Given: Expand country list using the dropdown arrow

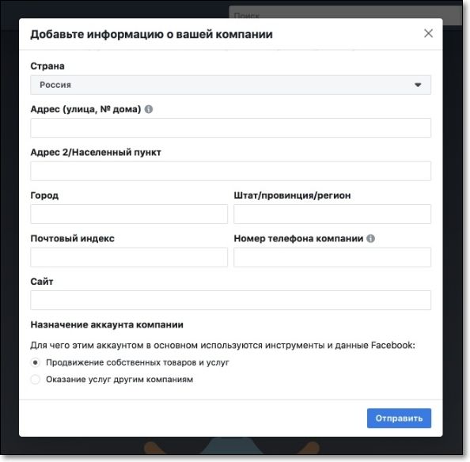Looking at the screenshot, I should pyautogui.click(x=418, y=85).
